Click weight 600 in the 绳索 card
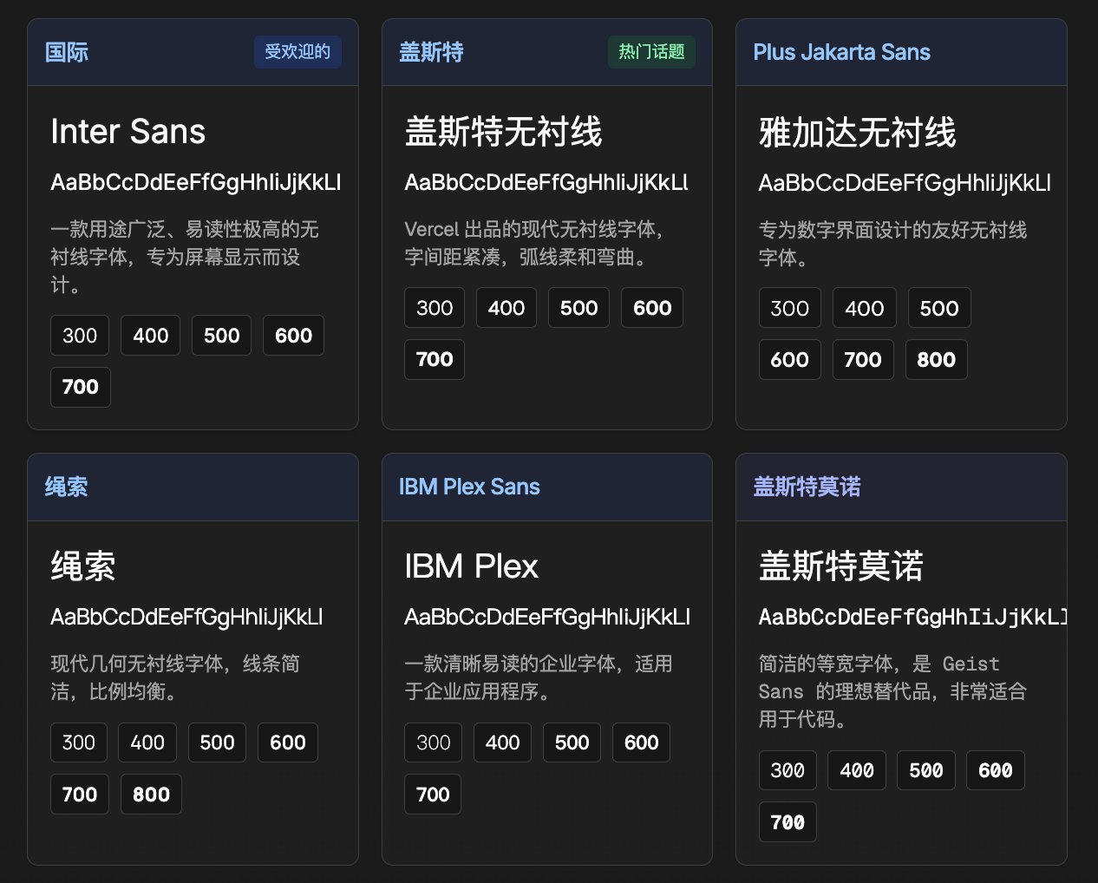The width and height of the screenshot is (1098, 883). 288,742
